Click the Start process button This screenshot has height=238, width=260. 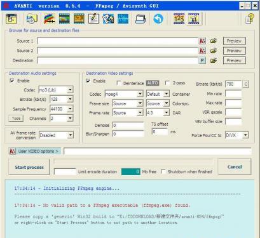(x=29, y=167)
